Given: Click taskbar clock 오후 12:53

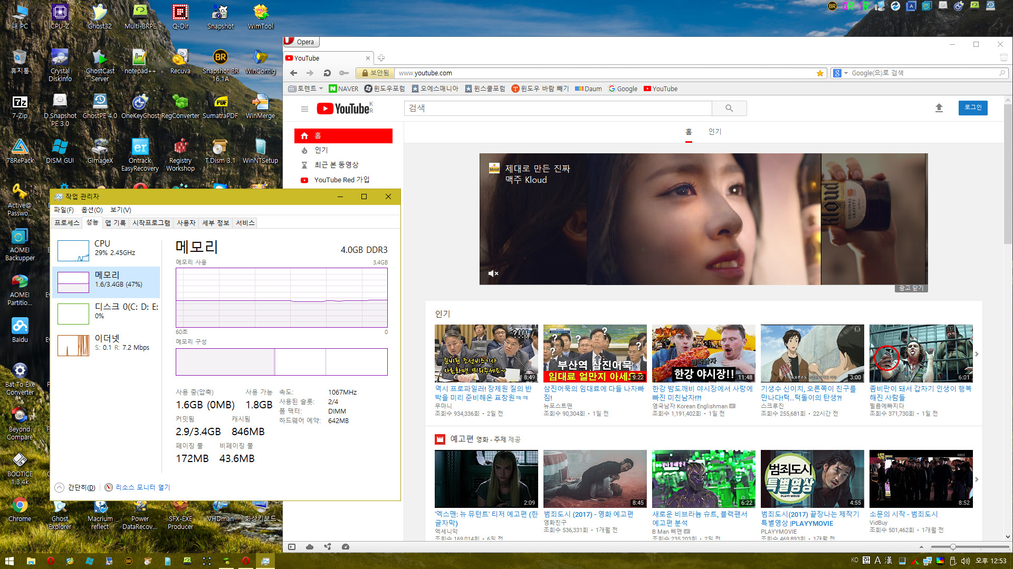Looking at the screenshot, I should [x=991, y=561].
